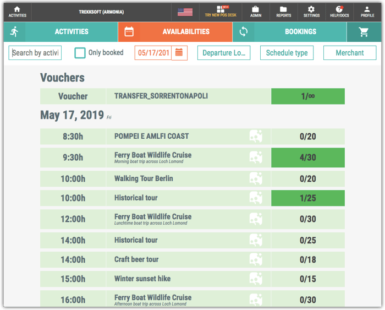This screenshot has width=385, height=310.
Task: Click the refresh arrows icon beside Bookings
Action: 243,32
